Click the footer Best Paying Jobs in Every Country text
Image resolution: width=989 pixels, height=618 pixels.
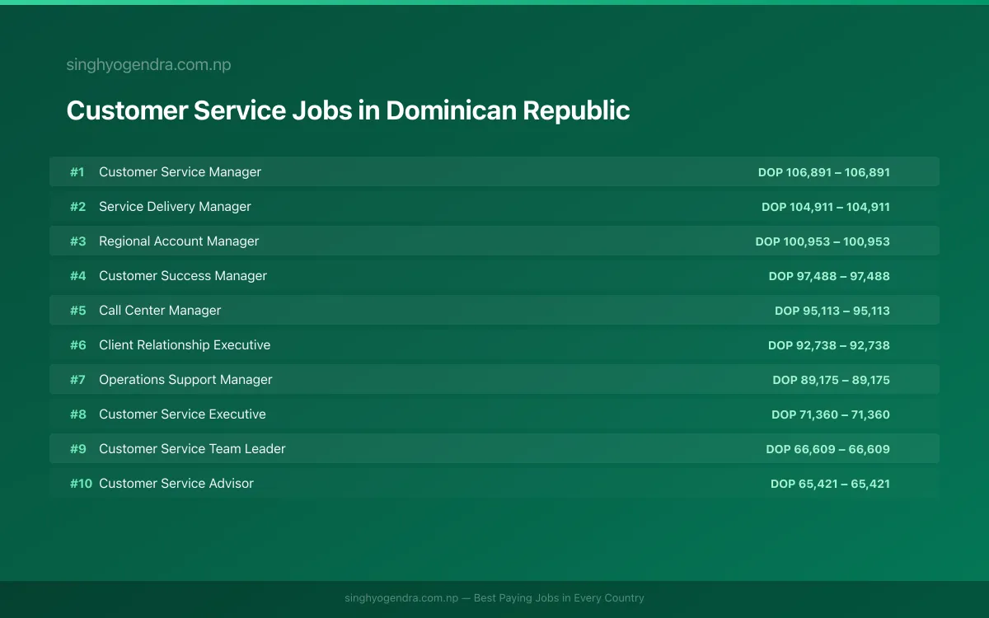559,598
